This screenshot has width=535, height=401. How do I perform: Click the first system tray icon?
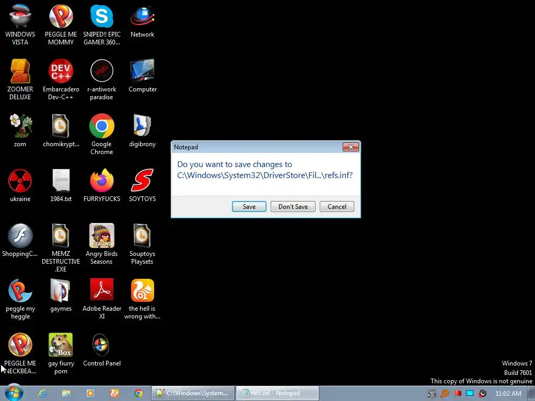point(432,394)
